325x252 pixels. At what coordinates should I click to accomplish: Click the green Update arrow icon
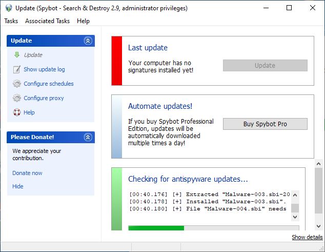17,55
